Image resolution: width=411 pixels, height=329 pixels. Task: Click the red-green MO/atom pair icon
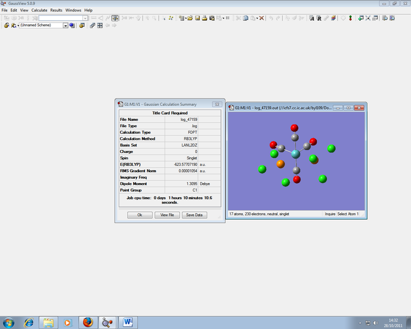click(350, 18)
